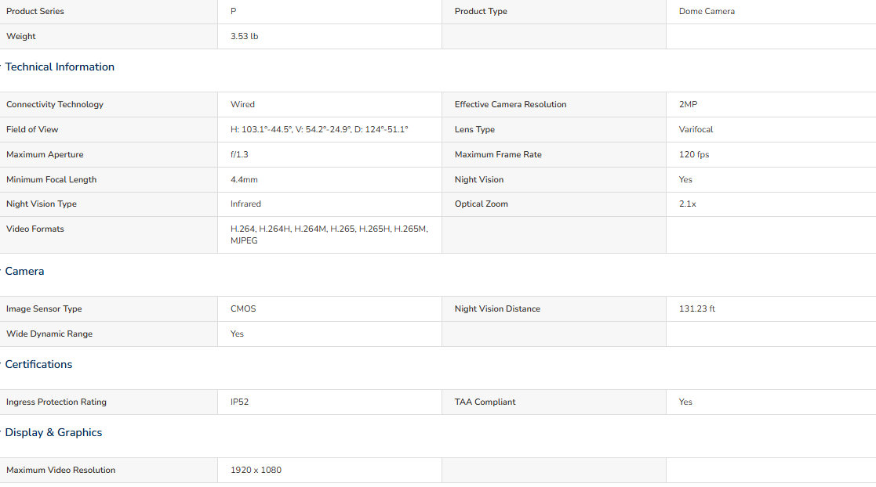This screenshot has width=876, height=487.
Task: Click the Optical Zoom 2.1x value
Action: (x=687, y=204)
